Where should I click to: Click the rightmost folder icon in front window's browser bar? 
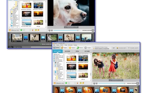click(x=83, y=83)
